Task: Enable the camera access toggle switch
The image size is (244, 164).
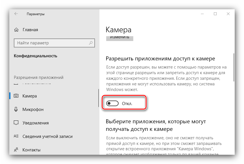Action: pyautogui.click(x=112, y=104)
